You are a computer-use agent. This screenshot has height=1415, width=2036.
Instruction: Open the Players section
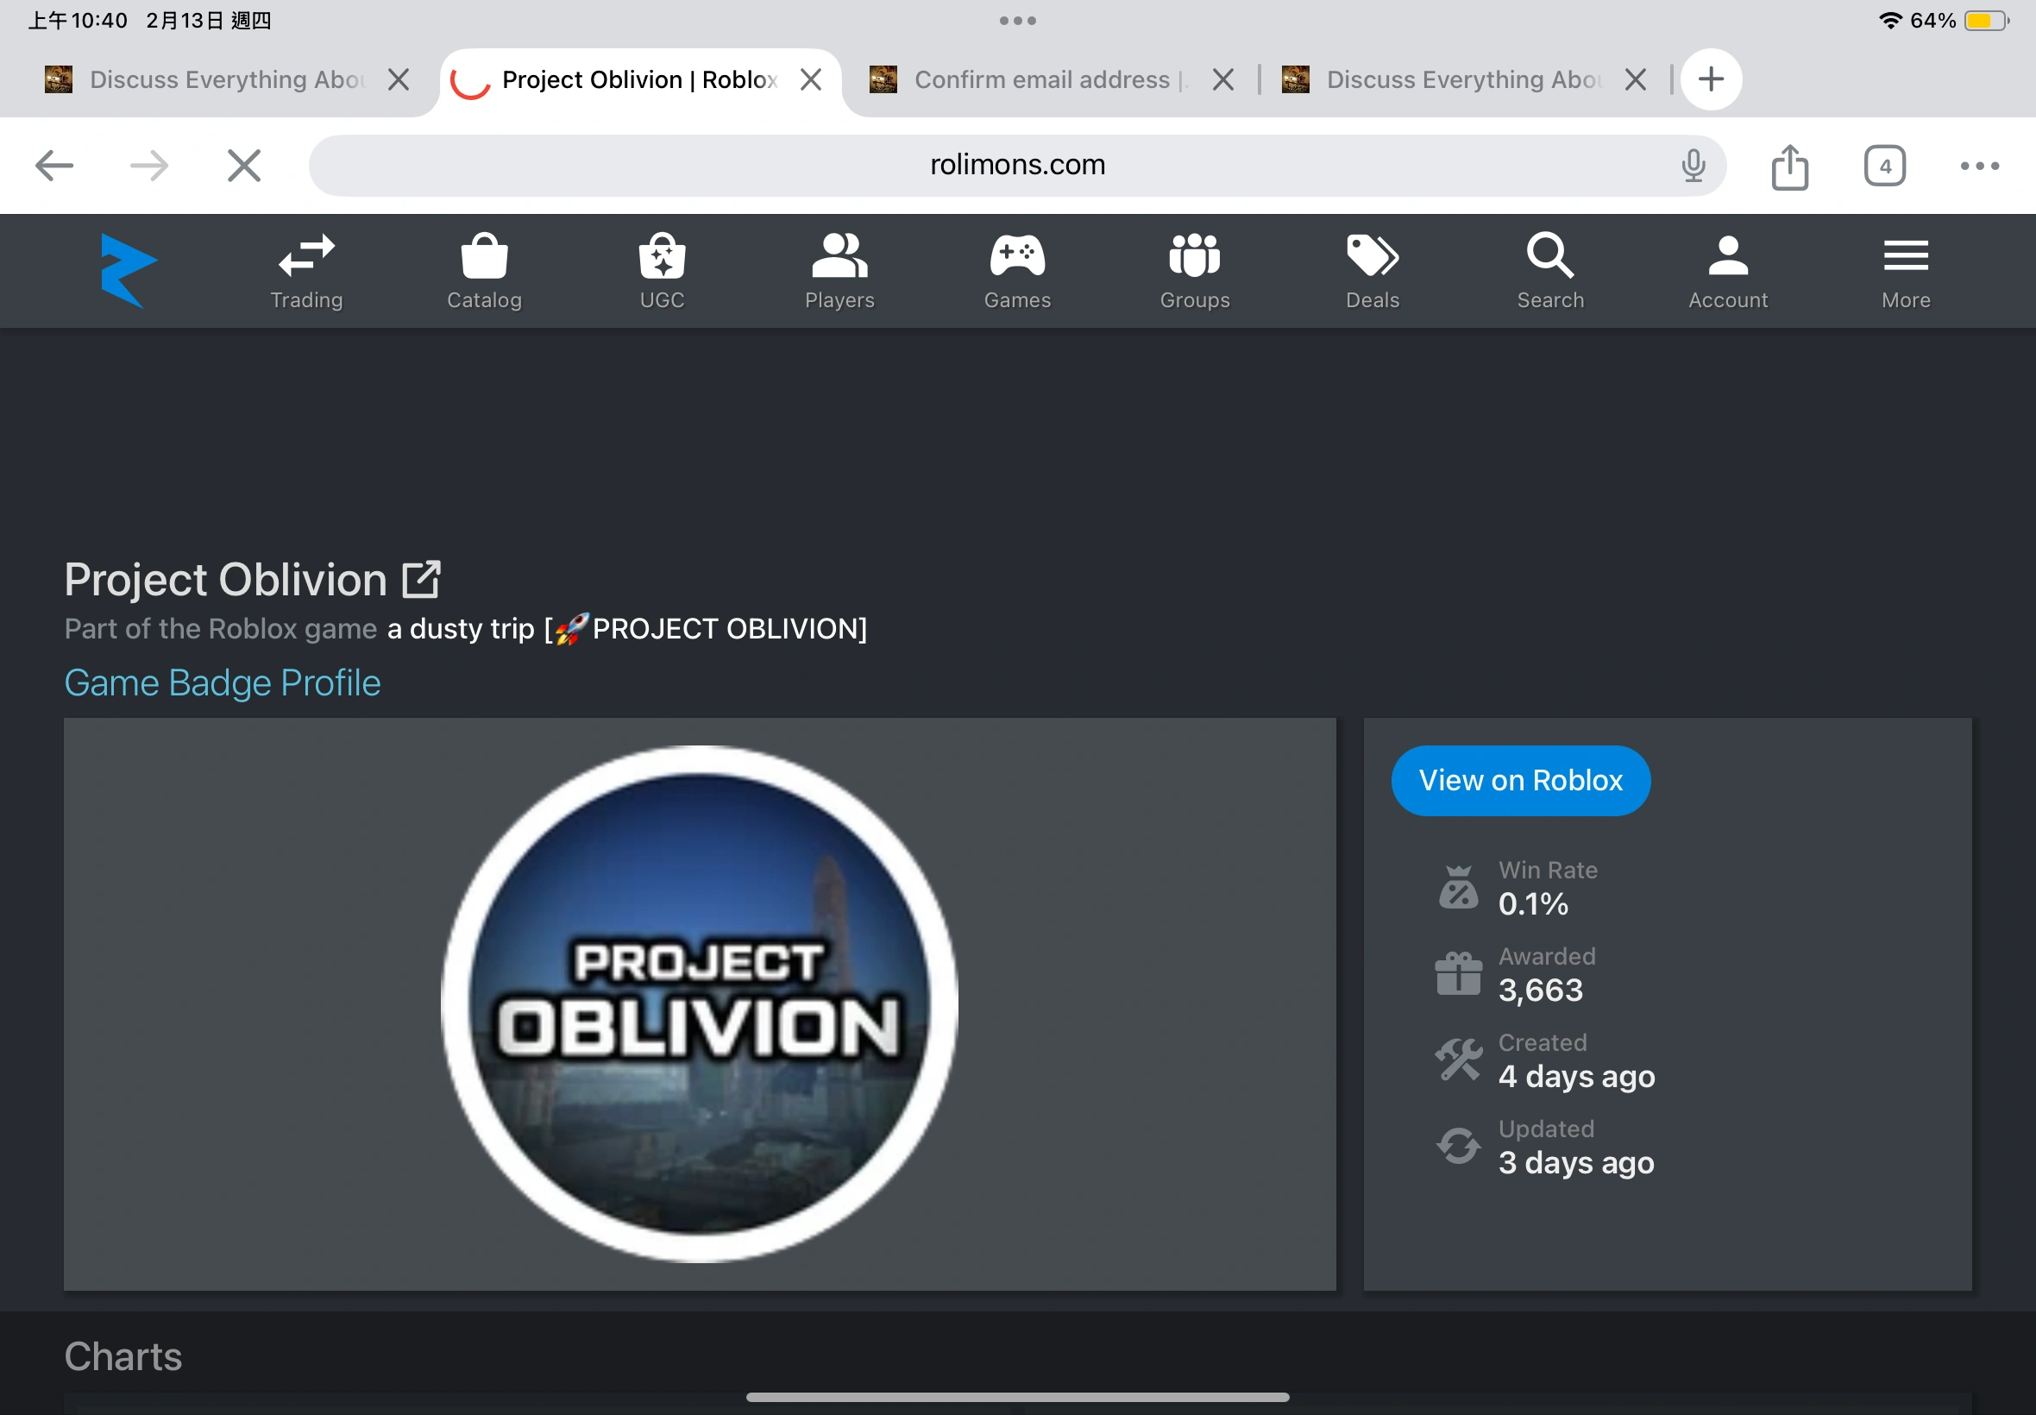coord(838,270)
